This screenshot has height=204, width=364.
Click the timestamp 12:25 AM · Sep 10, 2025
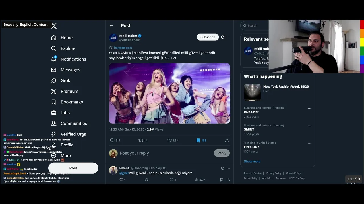click(127, 129)
